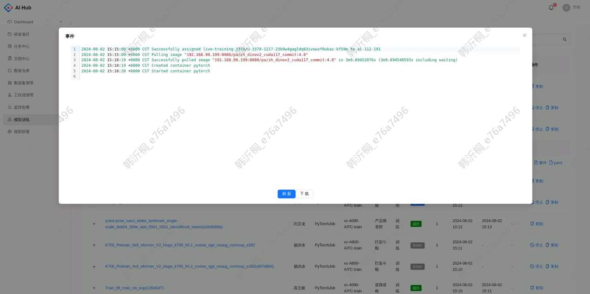Click the 刷新 button

(x=286, y=194)
